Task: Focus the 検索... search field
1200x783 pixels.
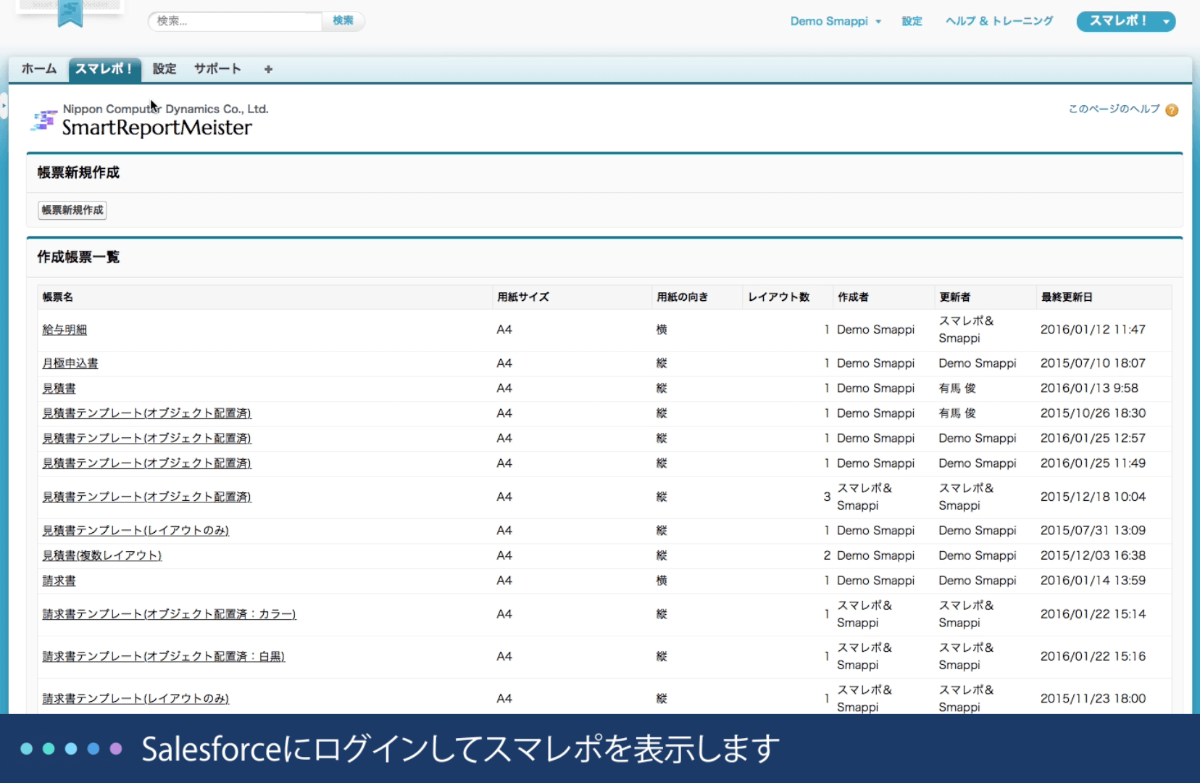Action: click(x=236, y=21)
